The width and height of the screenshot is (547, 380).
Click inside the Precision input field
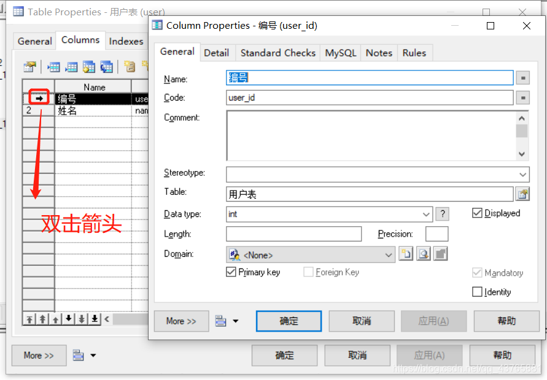(437, 234)
